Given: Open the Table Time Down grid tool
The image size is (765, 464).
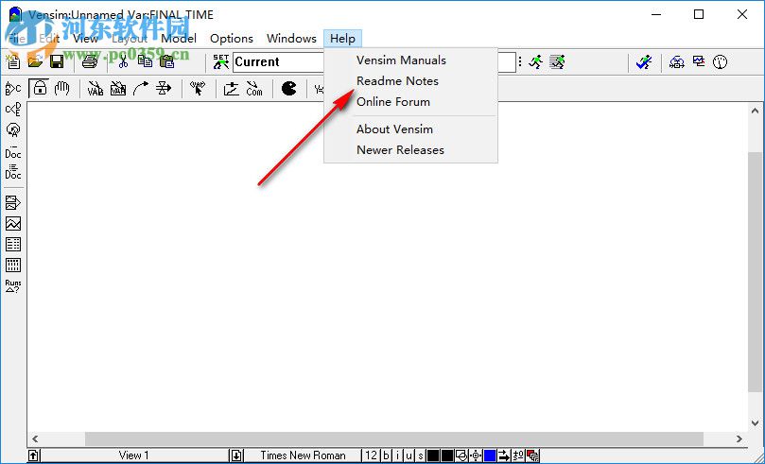Looking at the screenshot, I should click(x=13, y=266).
